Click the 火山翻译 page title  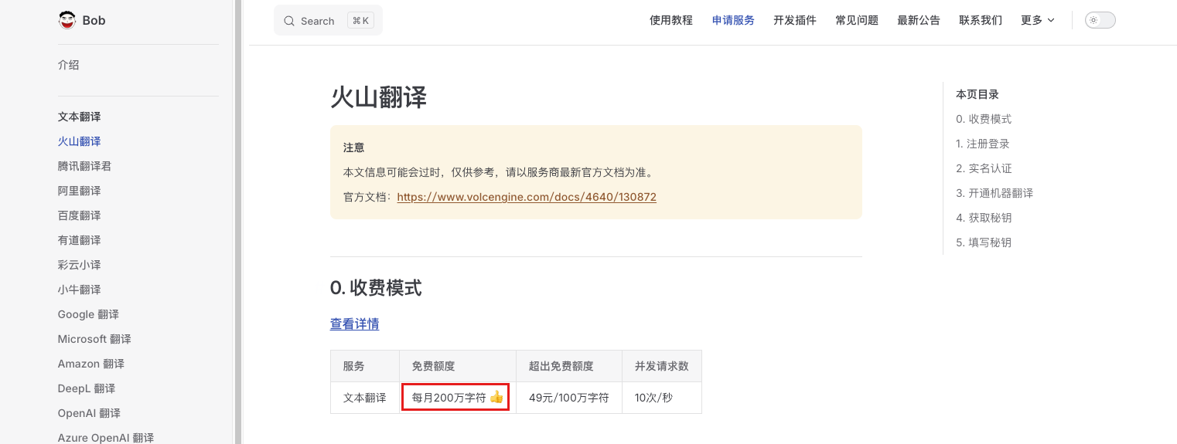point(378,97)
